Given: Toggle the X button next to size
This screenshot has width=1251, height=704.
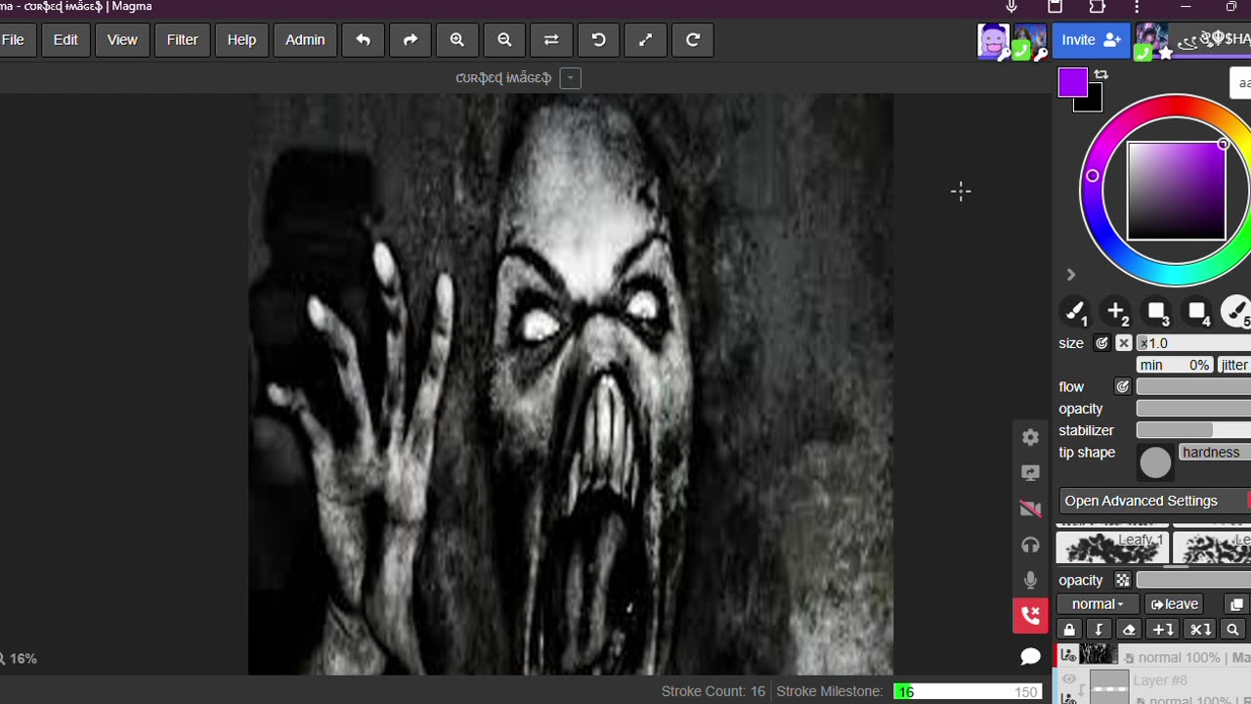Looking at the screenshot, I should pyautogui.click(x=1124, y=343).
